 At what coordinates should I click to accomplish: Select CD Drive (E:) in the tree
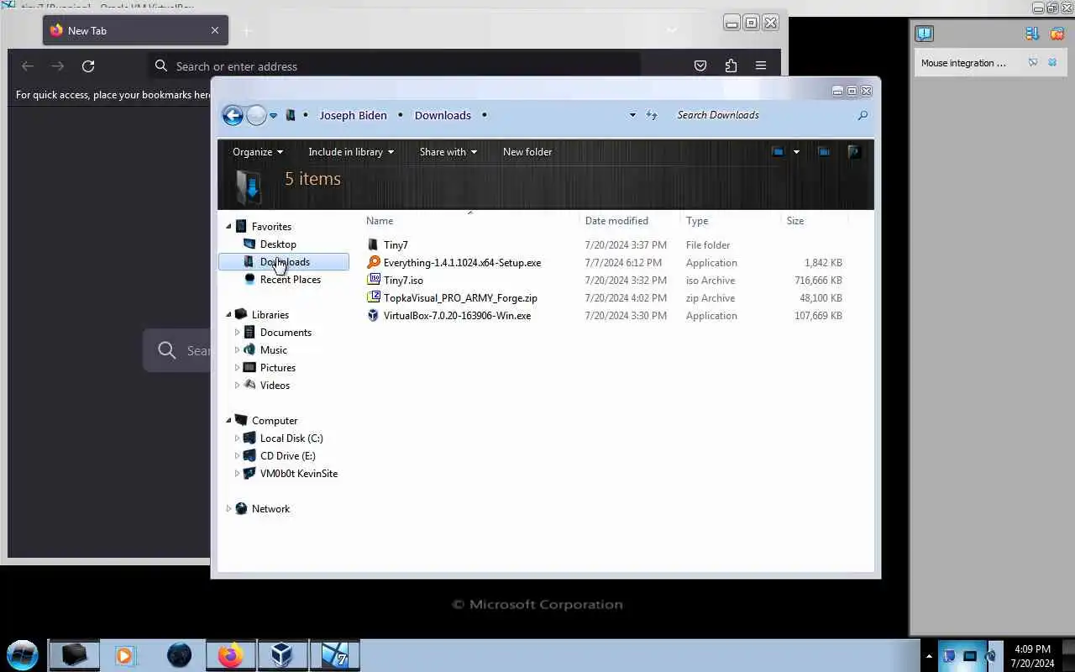(287, 456)
